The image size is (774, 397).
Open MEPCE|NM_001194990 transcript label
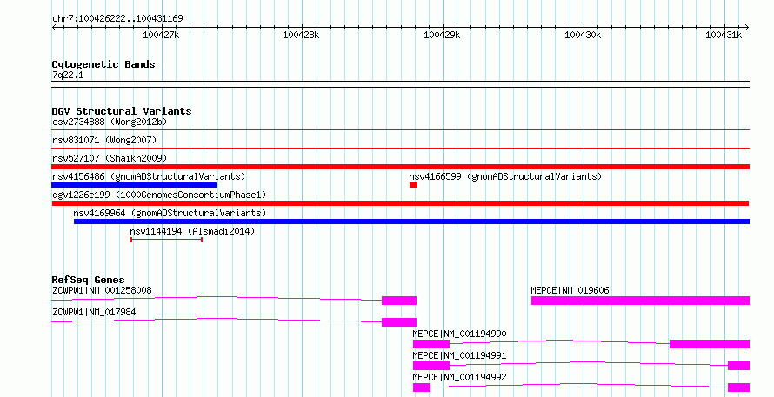tap(459, 334)
